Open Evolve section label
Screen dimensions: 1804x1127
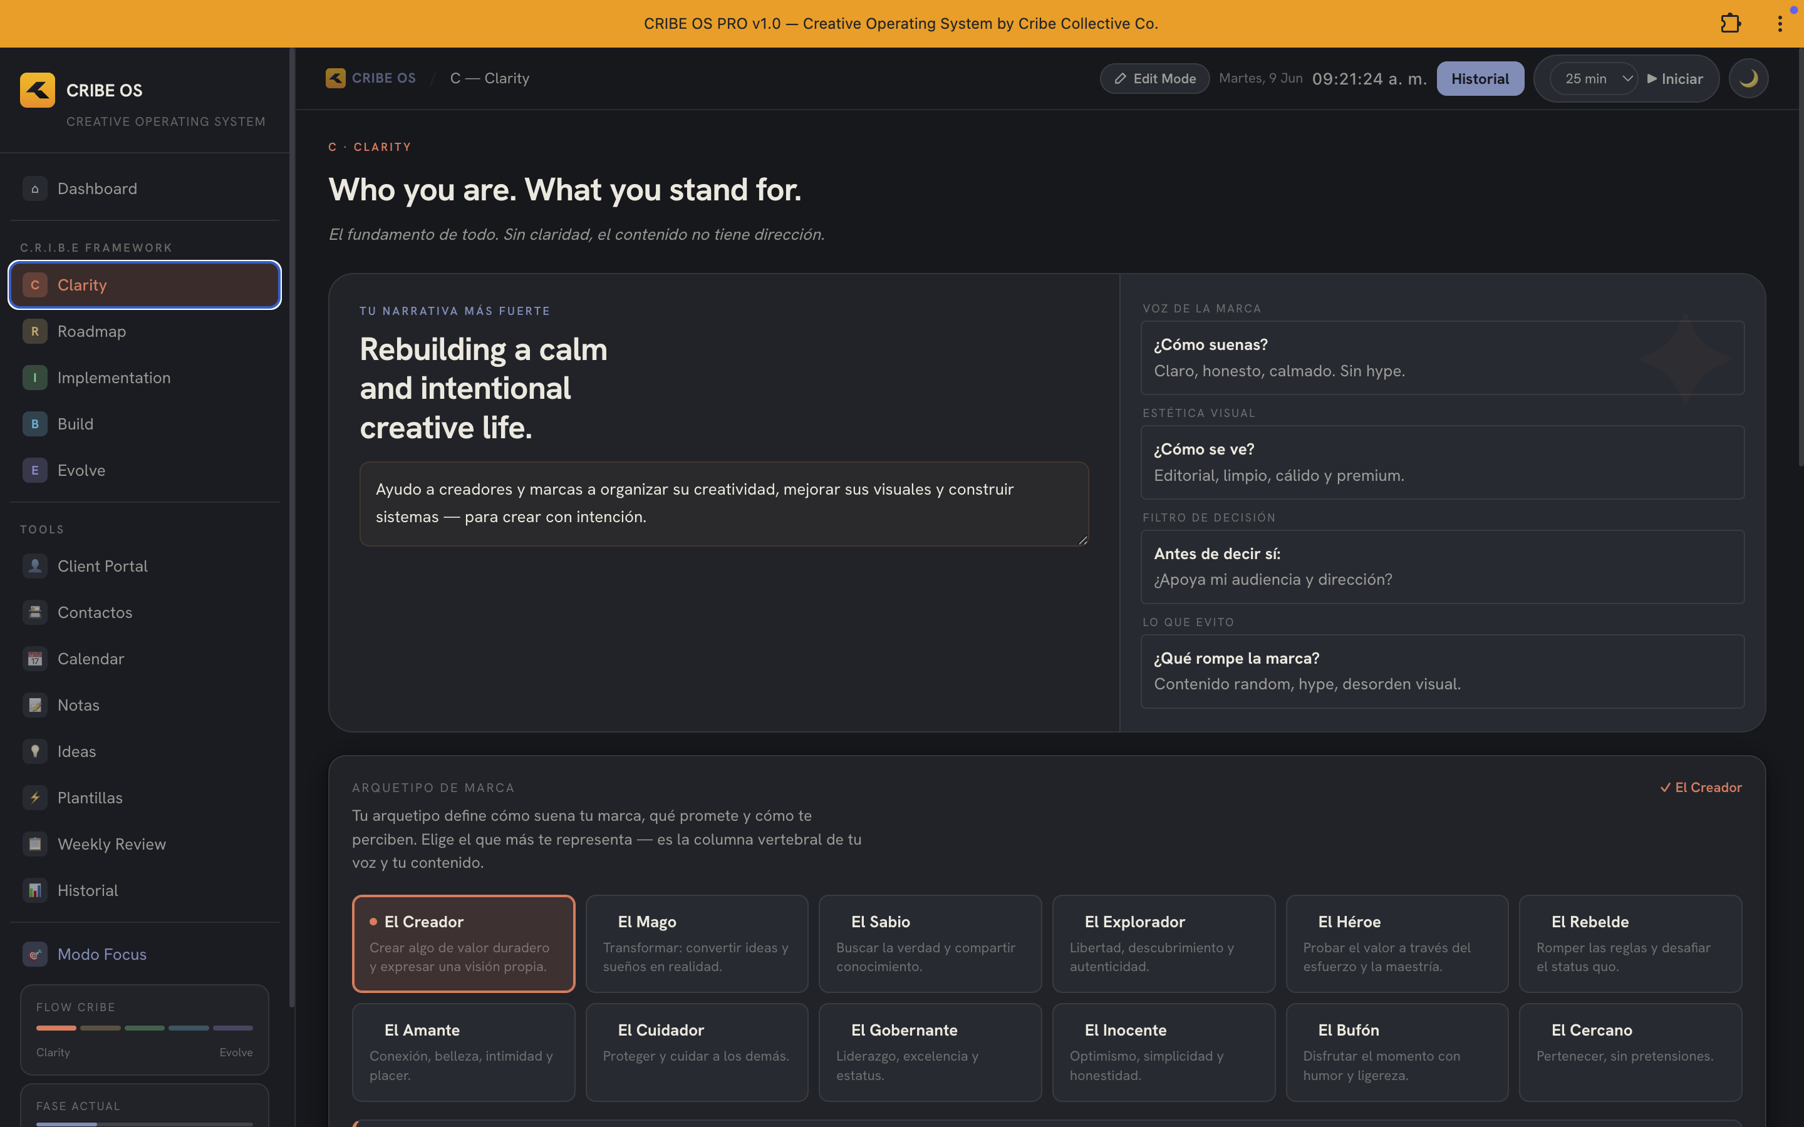(x=81, y=470)
